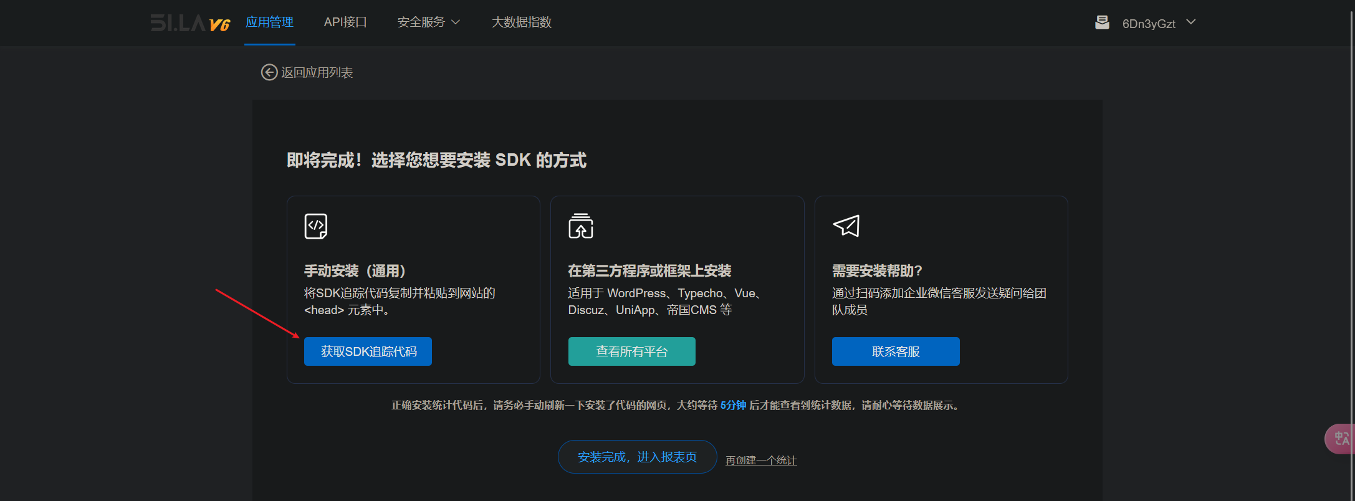Screen dimensions: 1355x501
Task: Click the 5分钟 highlighted text
Action: click(x=733, y=405)
